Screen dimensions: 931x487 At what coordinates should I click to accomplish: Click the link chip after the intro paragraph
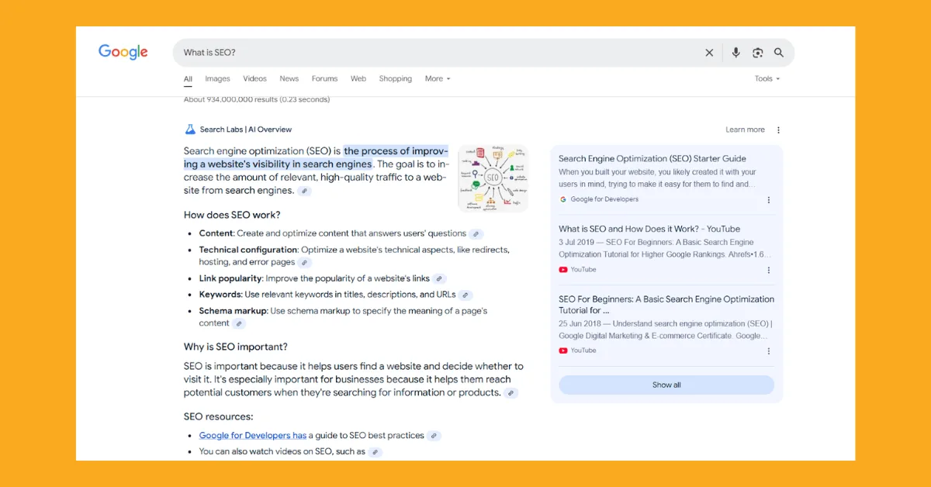point(305,191)
